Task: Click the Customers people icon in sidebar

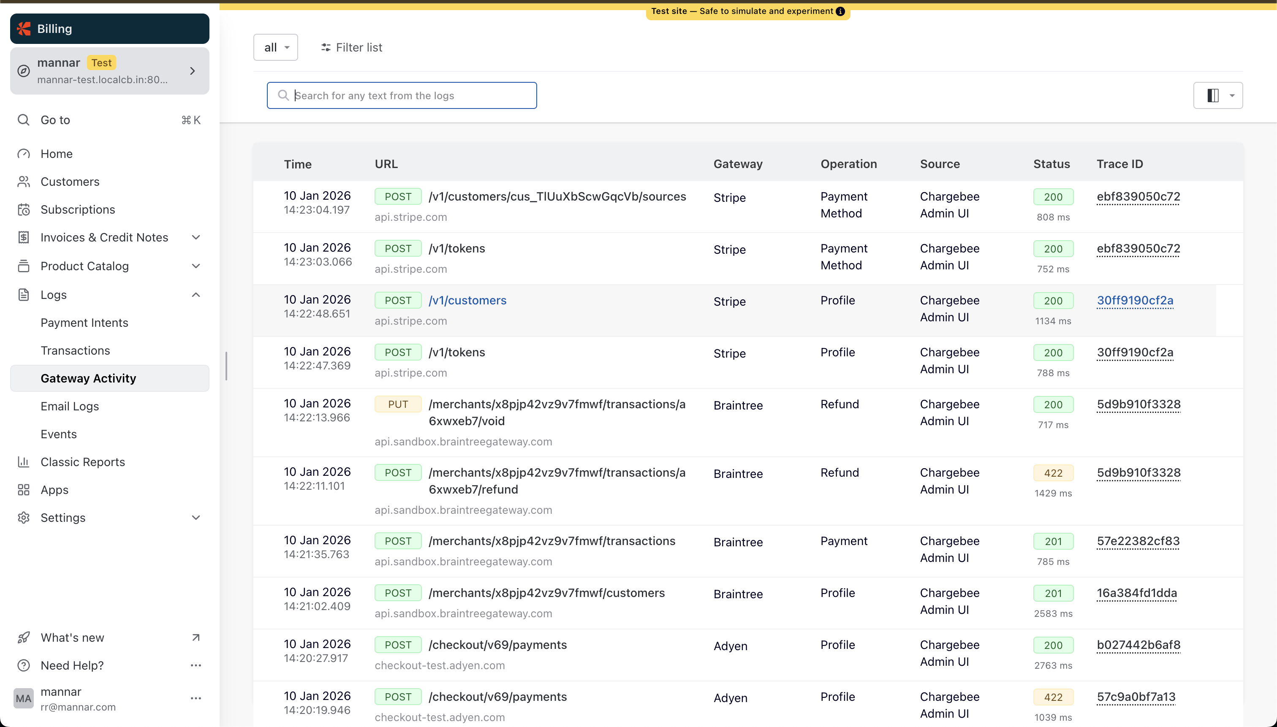Action: (24, 181)
